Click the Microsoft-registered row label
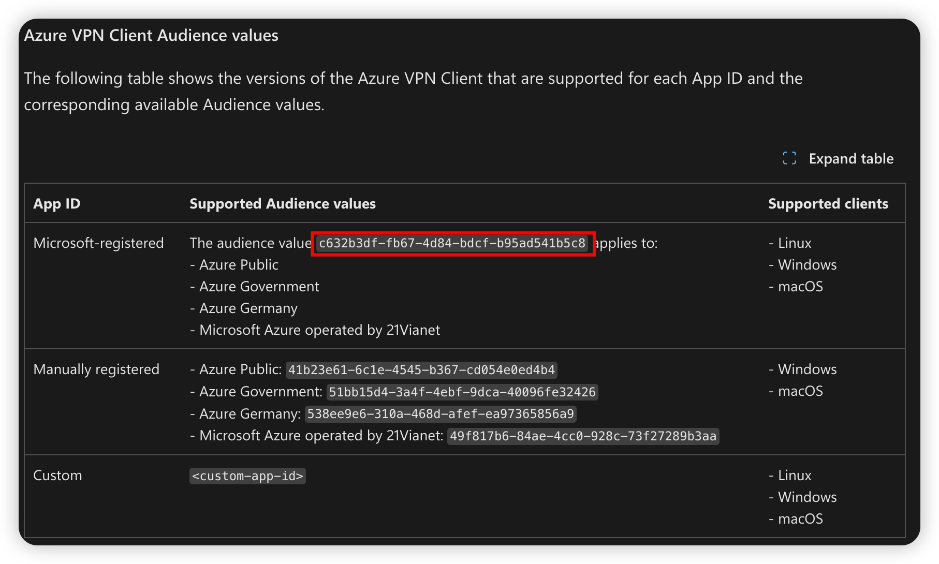The image size is (939, 564). point(98,243)
